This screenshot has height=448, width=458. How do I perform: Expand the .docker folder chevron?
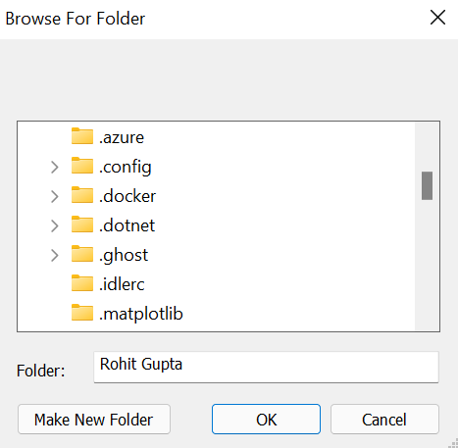[55, 197]
